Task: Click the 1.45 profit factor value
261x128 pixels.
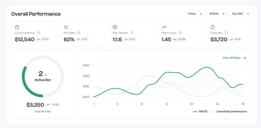Action: tap(166, 39)
